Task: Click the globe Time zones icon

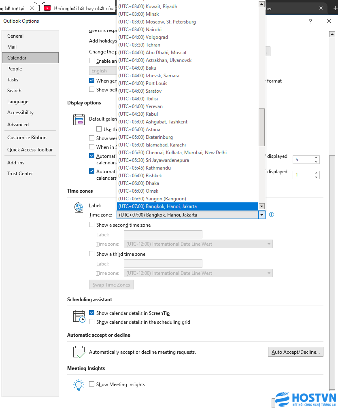Action: 79,208
